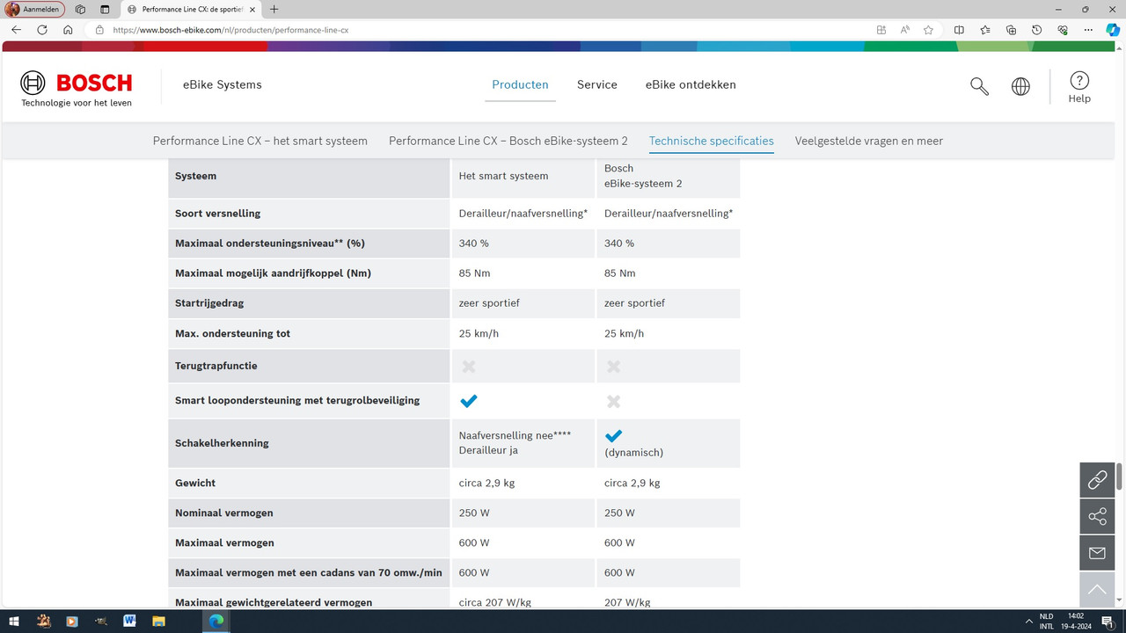Image resolution: width=1126 pixels, height=633 pixels.
Task: Click 'Naafversnelling nee****' cell text
Action: coord(515,435)
